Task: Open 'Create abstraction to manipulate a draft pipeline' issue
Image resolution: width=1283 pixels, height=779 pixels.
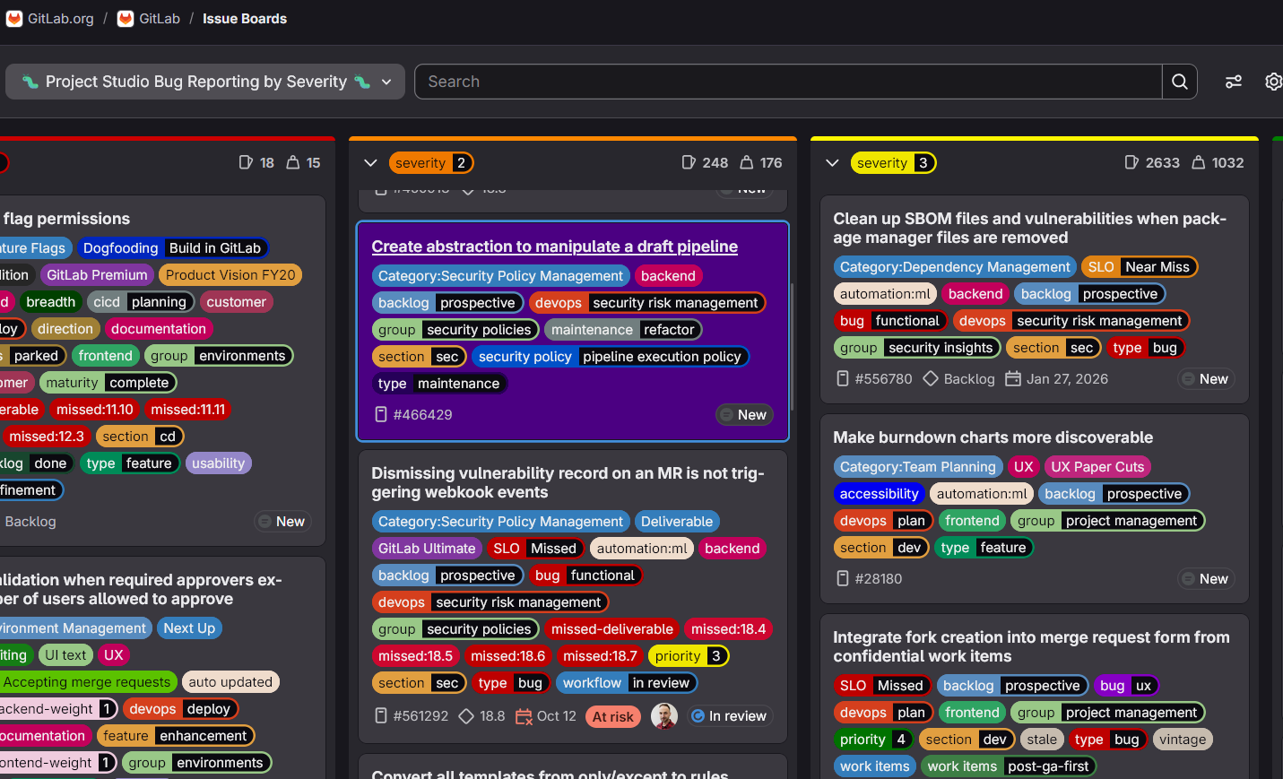Action: [x=555, y=247]
